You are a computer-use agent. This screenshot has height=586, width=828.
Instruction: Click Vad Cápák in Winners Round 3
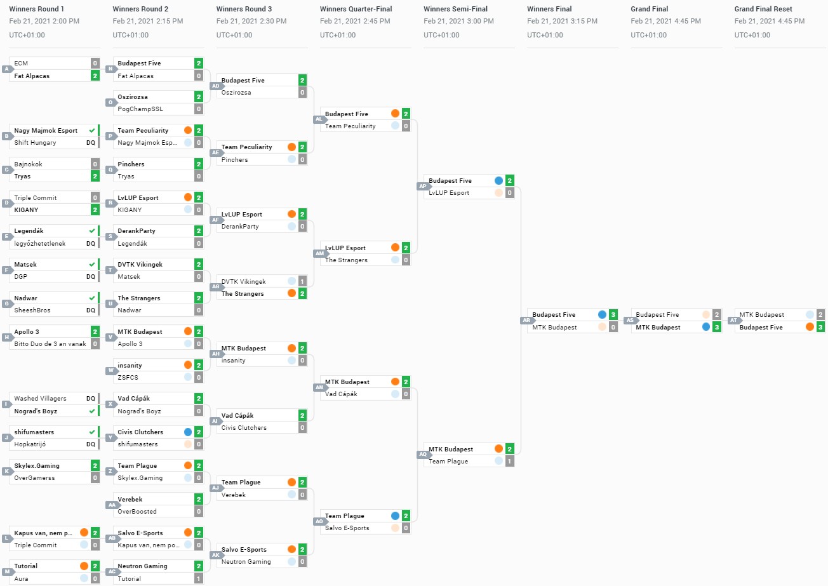click(237, 415)
